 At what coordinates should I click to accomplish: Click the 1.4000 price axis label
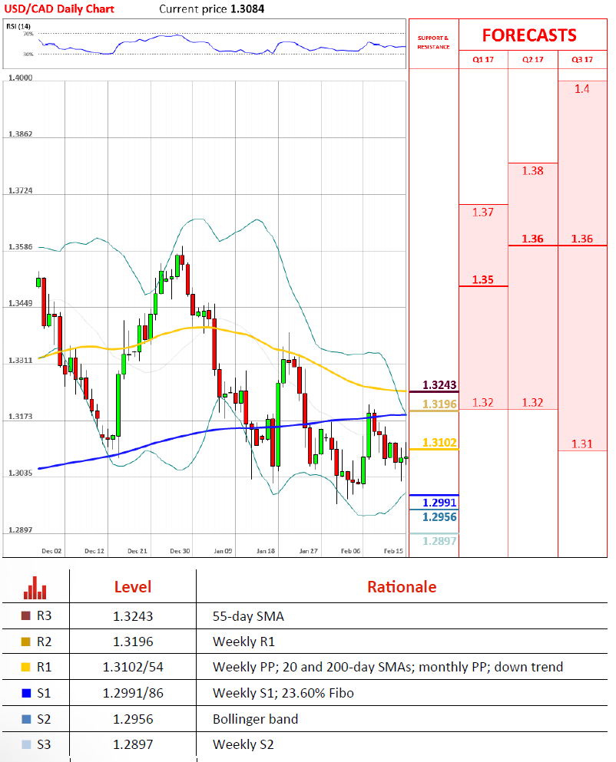(21, 78)
